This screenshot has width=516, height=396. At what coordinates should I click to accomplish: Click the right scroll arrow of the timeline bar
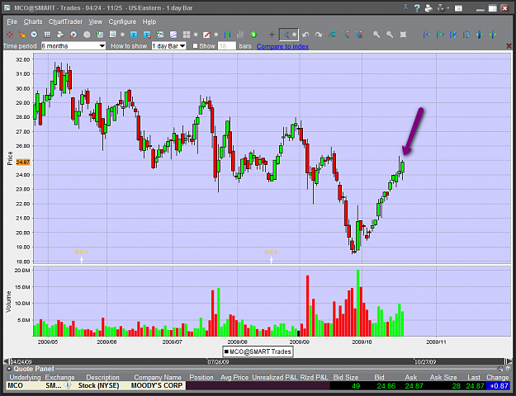pyautogui.click(x=509, y=361)
